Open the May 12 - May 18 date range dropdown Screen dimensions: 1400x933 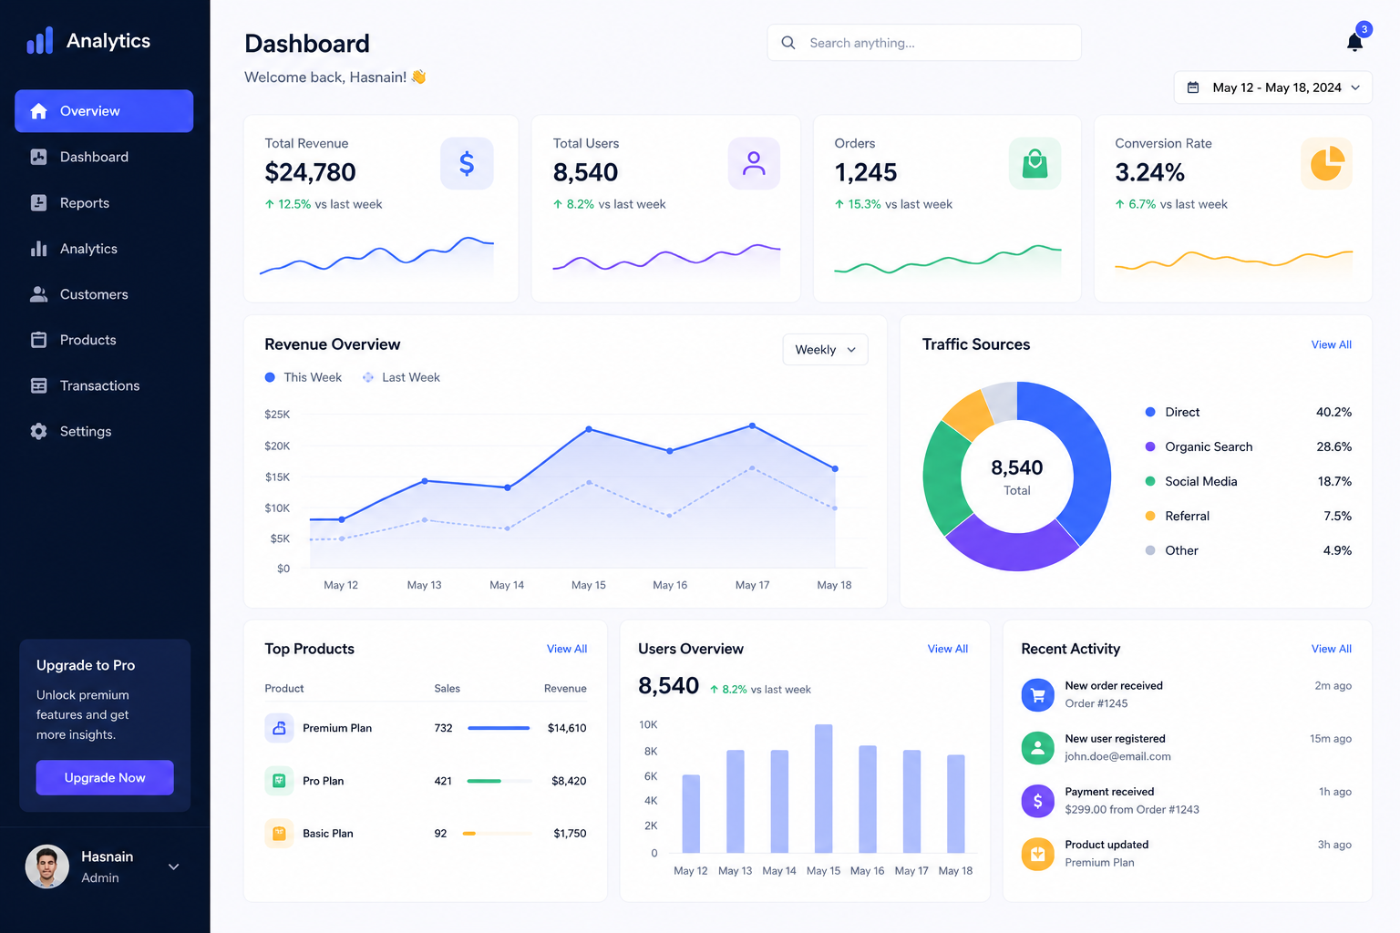pyautogui.click(x=1273, y=87)
